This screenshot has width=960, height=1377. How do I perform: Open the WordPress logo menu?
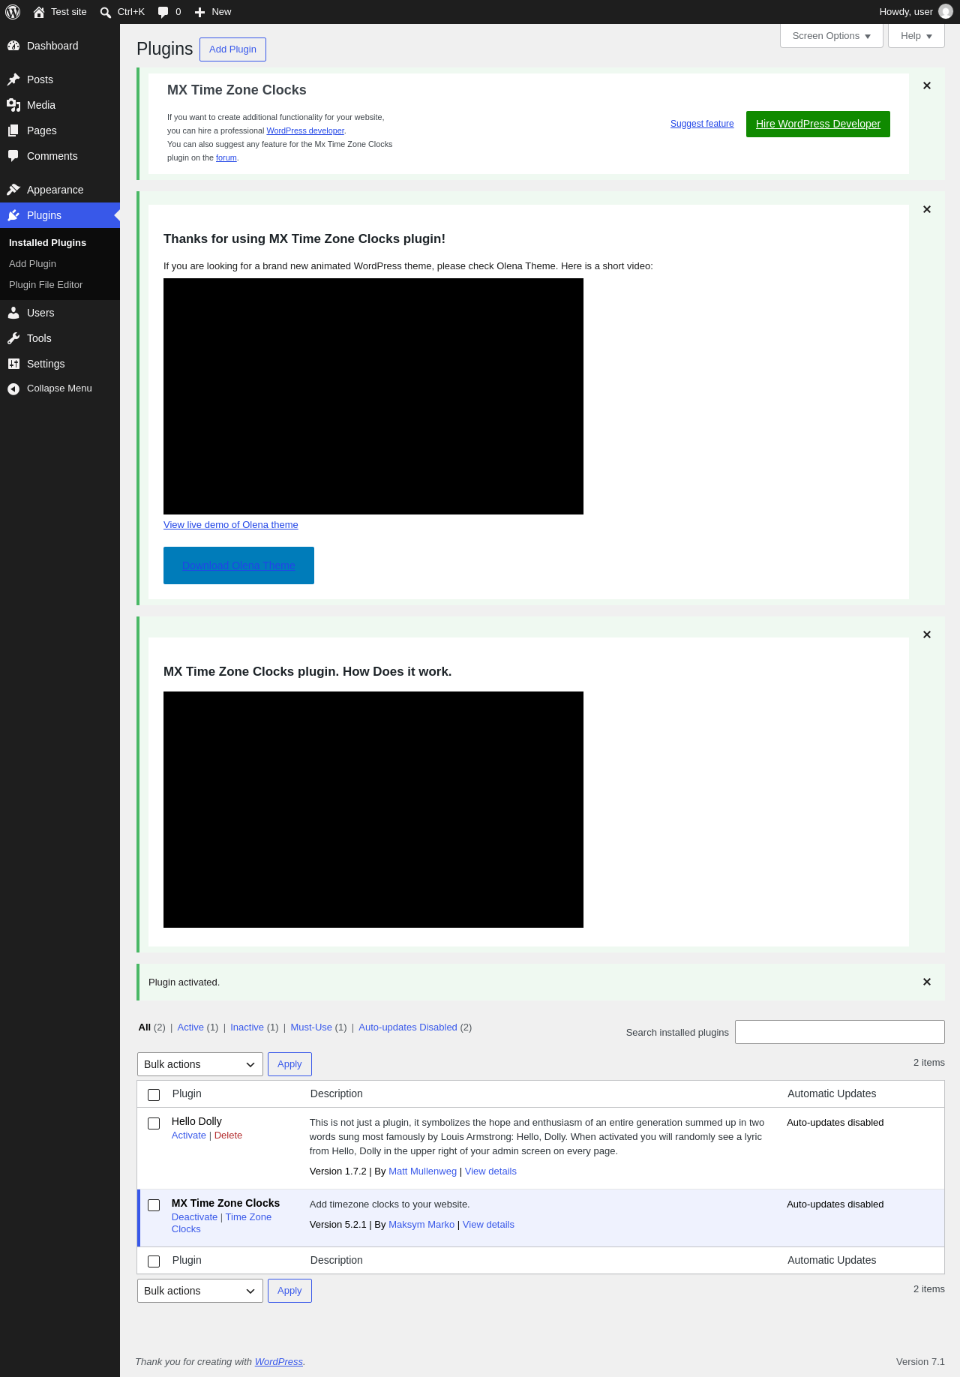coord(13,12)
